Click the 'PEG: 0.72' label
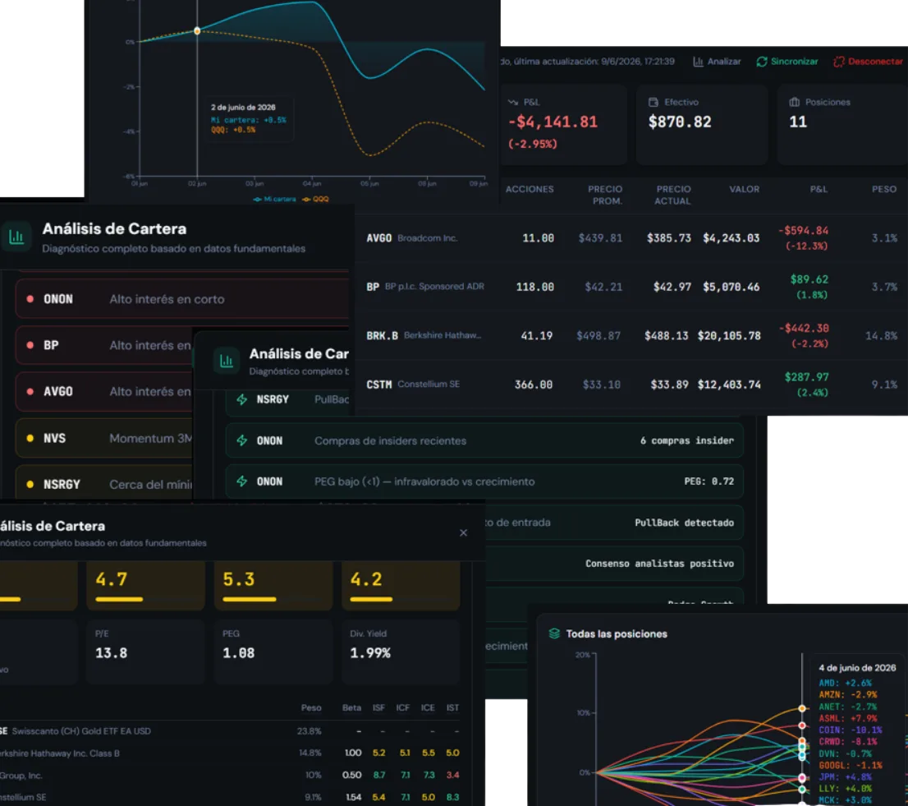Image resolution: width=908 pixels, height=806 pixels. [709, 481]
